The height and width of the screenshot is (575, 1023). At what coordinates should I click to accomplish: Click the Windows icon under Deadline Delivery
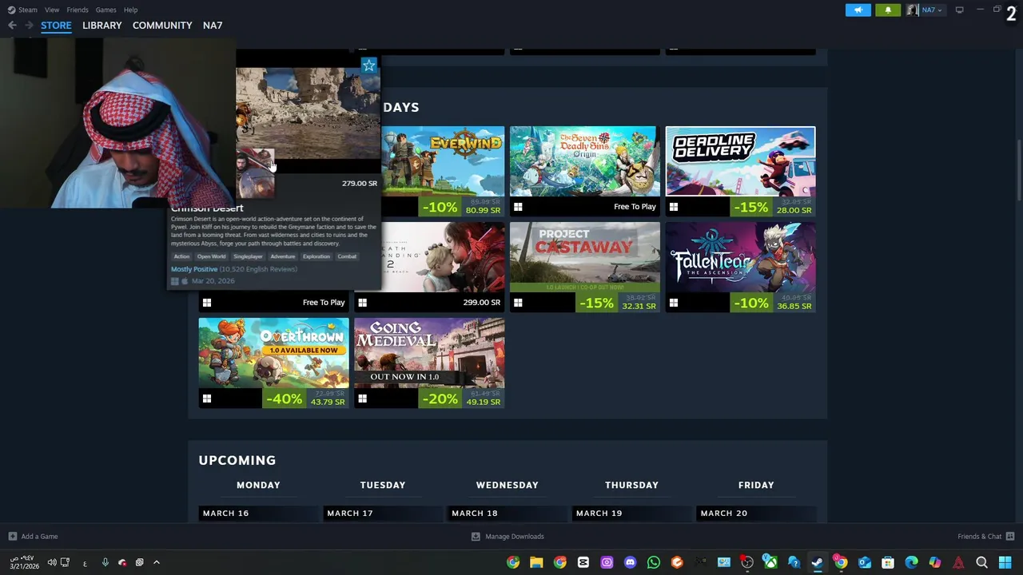click(674, 207)
